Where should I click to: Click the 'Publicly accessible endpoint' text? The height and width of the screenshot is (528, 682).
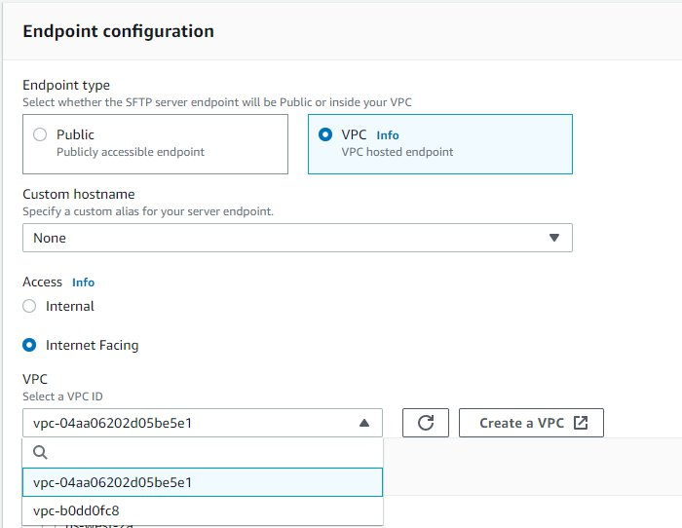point(131,152)
